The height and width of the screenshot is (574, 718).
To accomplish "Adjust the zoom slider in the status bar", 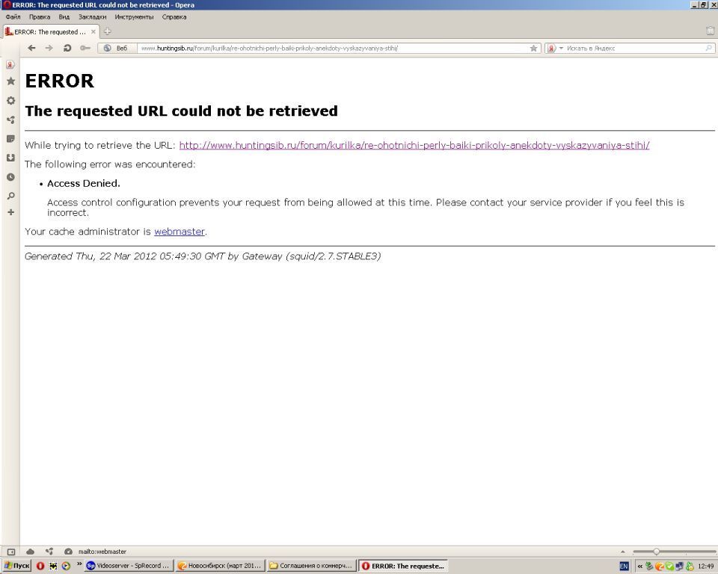I will click(656, 552).
